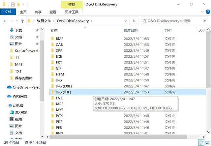This screenshot has height=146, width=211.
Task: Select the JPG (JFIF) folder row
Action: tap(128, 92)
